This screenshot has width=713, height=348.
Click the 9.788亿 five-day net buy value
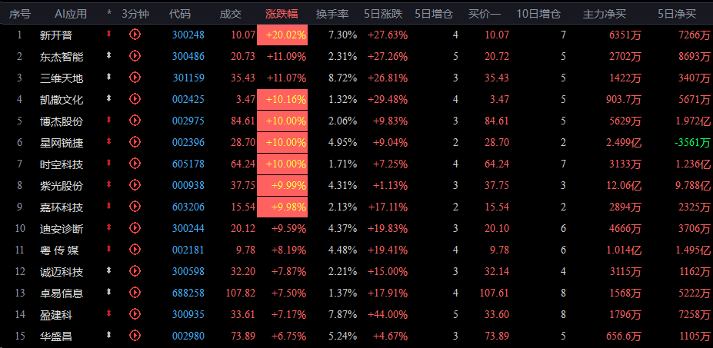click(x=691, y=186)
